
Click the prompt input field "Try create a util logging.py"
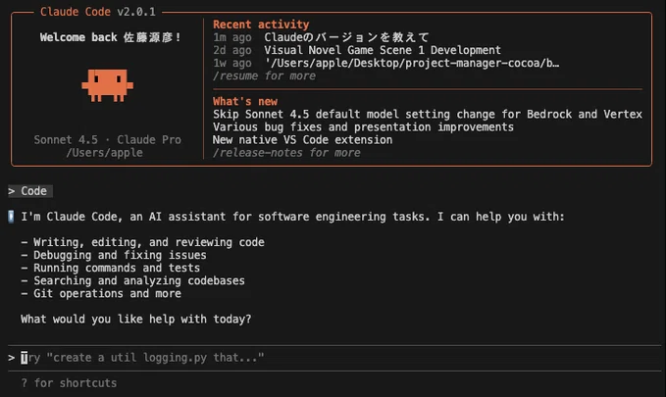[x=333, y=358]
